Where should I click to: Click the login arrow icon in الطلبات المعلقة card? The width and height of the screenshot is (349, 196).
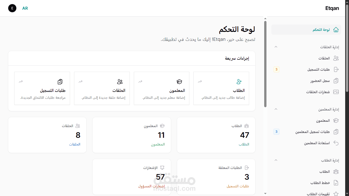point(247,168)
